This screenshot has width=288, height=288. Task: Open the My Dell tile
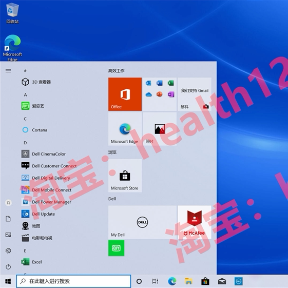(x=142, y=222)
